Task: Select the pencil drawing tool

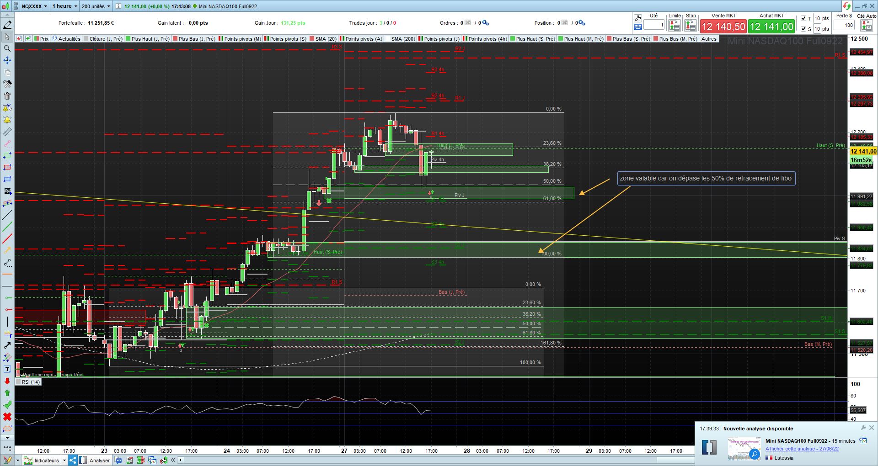Action: point(7,25)
